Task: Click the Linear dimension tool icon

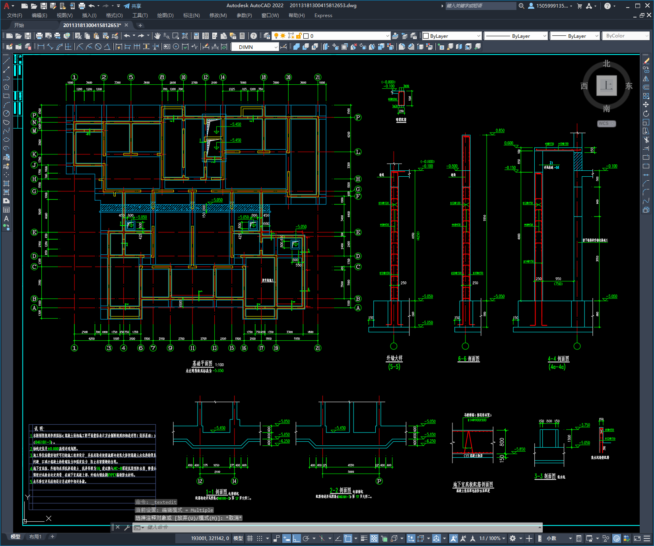Action: click(x=41, y=47)
